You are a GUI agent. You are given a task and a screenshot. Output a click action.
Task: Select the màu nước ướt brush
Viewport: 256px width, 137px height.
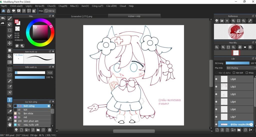point(32,125)
